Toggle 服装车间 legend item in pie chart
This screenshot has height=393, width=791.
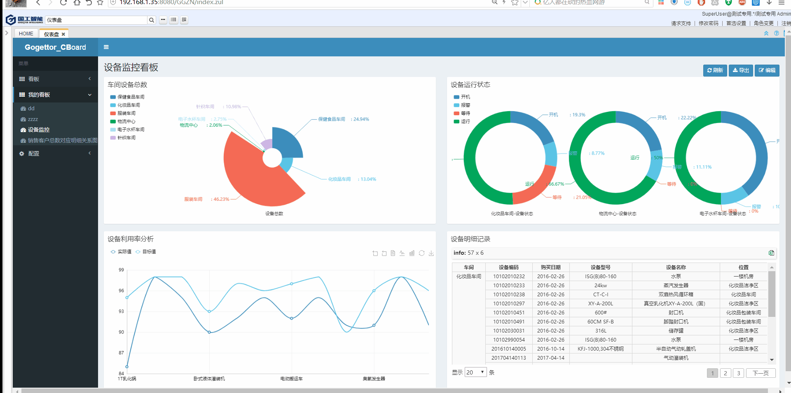(x=126, y=113)
